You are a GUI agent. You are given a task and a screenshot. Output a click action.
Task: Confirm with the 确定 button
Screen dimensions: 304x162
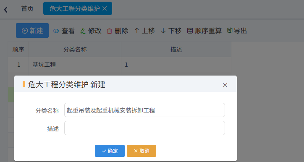pyautogui.click(x=110, y=151)
